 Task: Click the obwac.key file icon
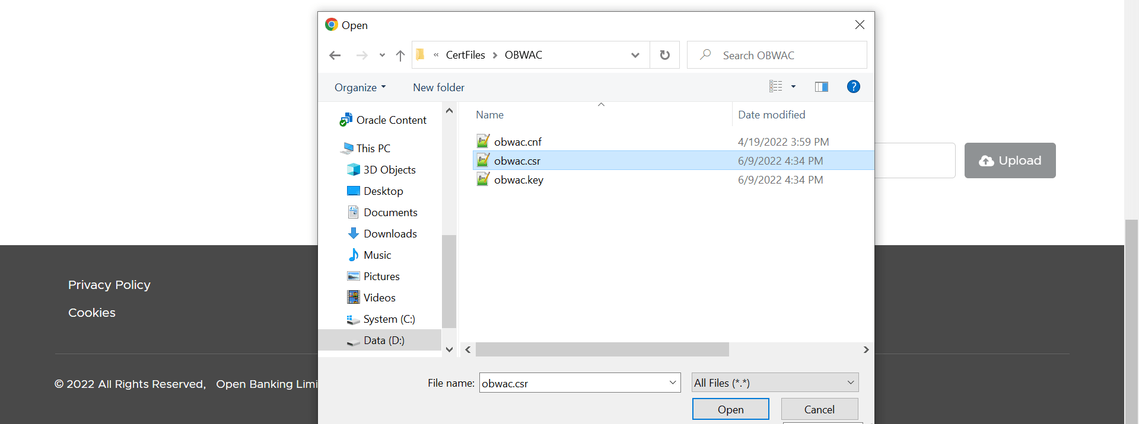tap(483, 179)
